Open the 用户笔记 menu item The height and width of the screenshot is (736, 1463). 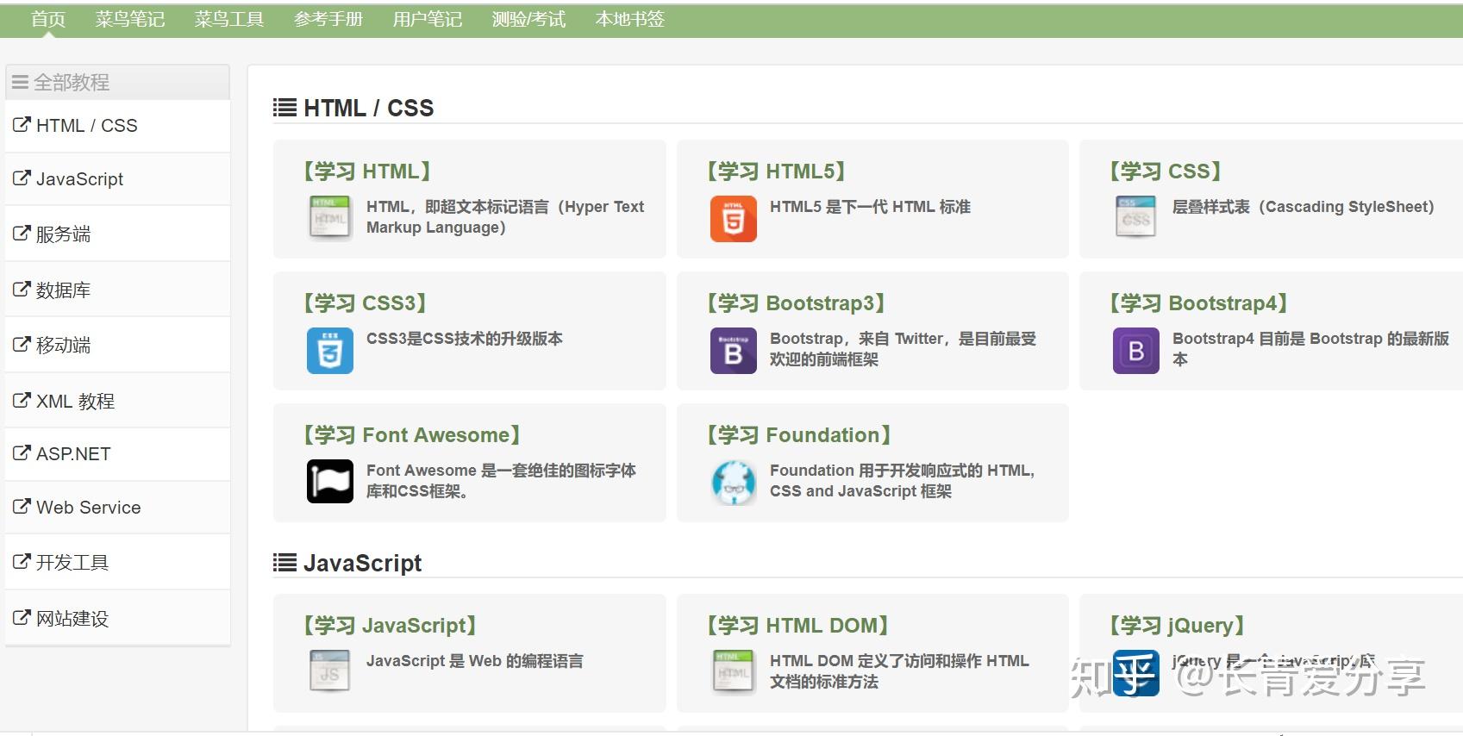tap(428, 19)
